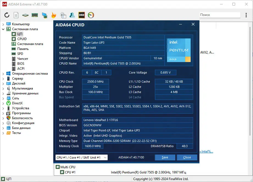
Task: Click the Безопасность shield icon
Action: [9, 118]
